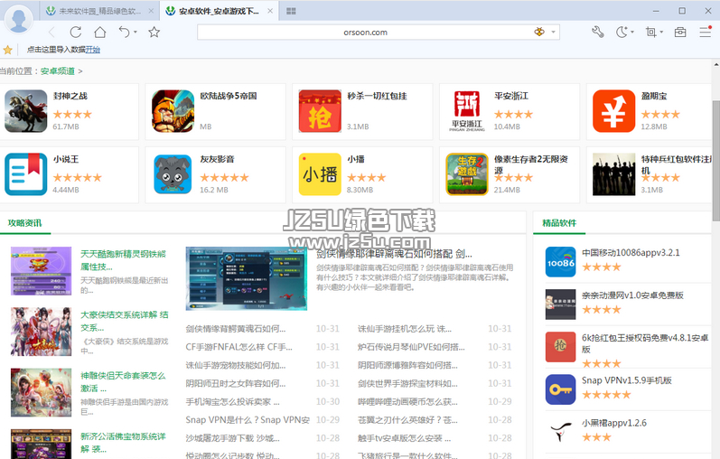Open the wrench tools icon
This screenshot has height=459, width=720.
tap(597, 32)
